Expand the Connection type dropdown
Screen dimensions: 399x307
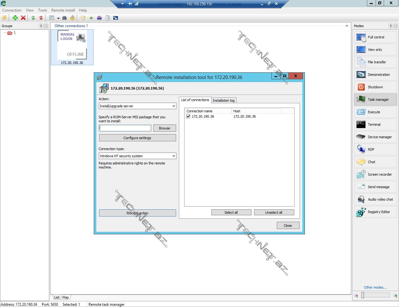[x=174, y=156]
